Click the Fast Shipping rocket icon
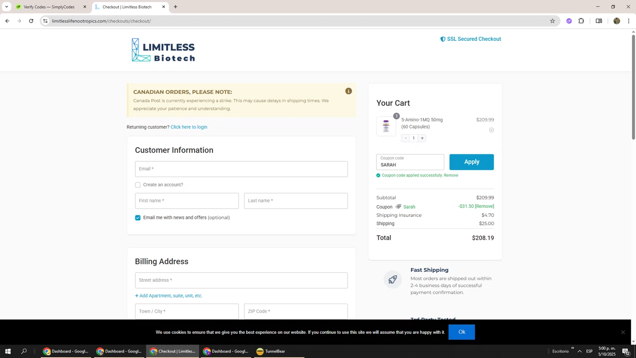The height and width of the screenshot is (358, 636). 393,280
